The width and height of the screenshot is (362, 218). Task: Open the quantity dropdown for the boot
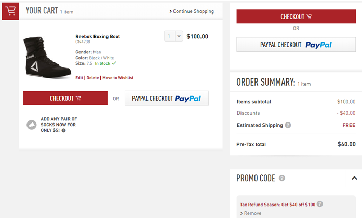(x=173, y=36)
